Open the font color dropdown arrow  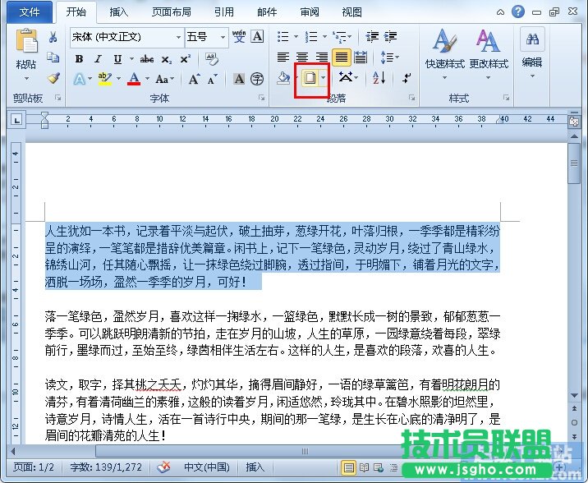(148, 80)
